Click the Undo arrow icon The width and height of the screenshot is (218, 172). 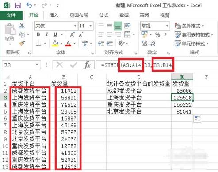click(x=29, y=5)
